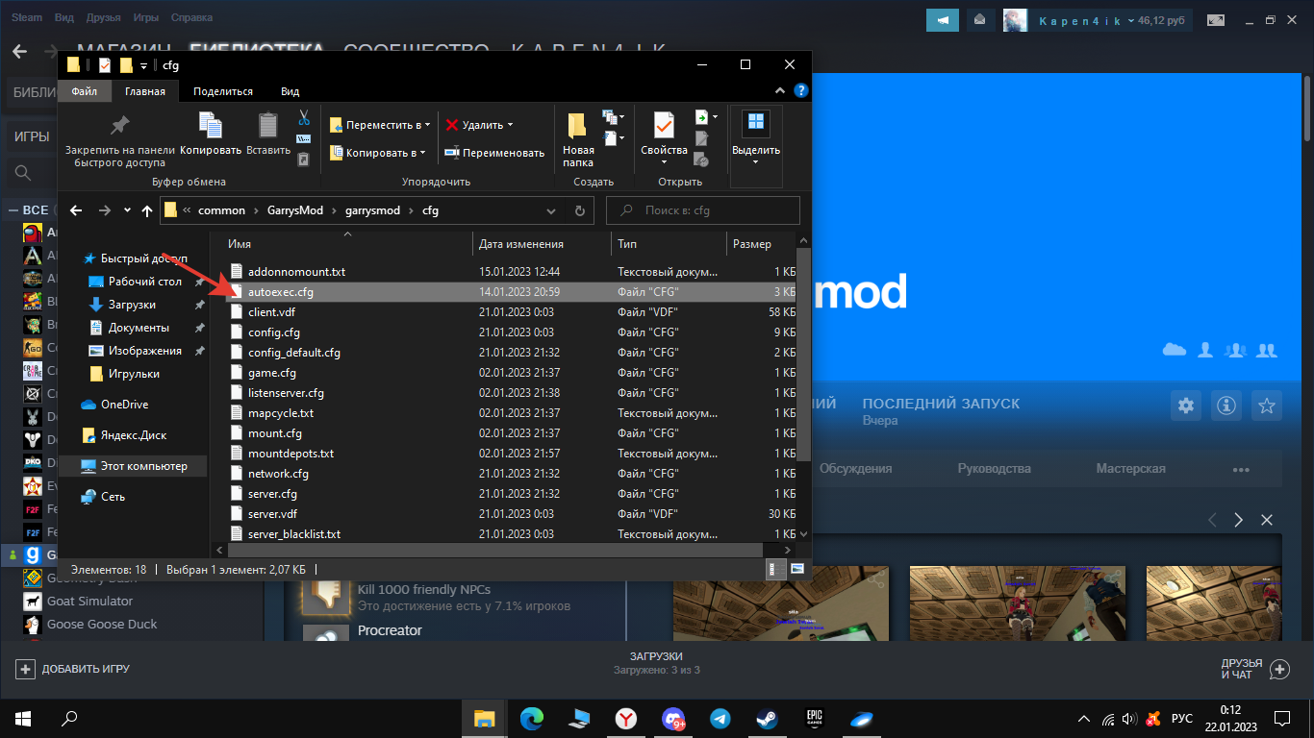Open Steam inbox envelope icon
This screenshot has width=1314, height=738.
(x=980, y=19)
